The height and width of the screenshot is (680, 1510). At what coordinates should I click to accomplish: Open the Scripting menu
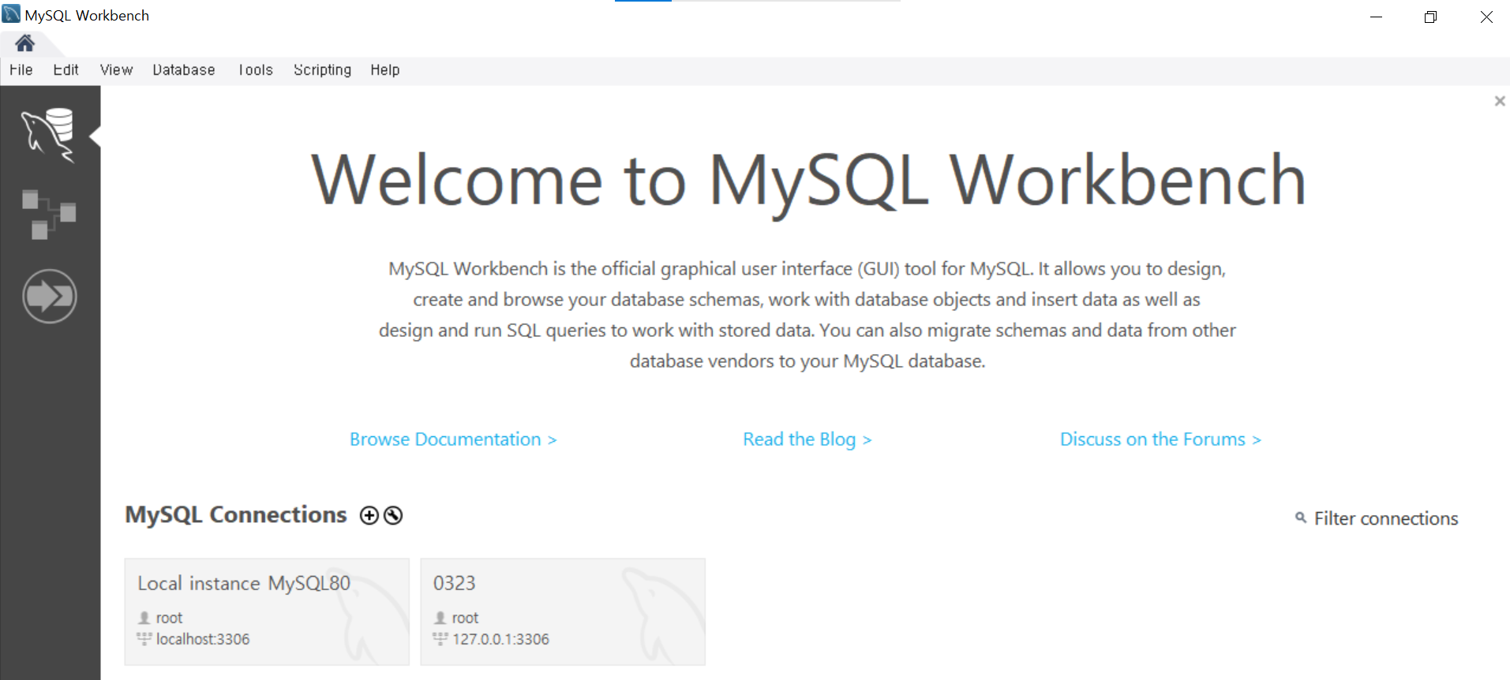click(322, 69)
